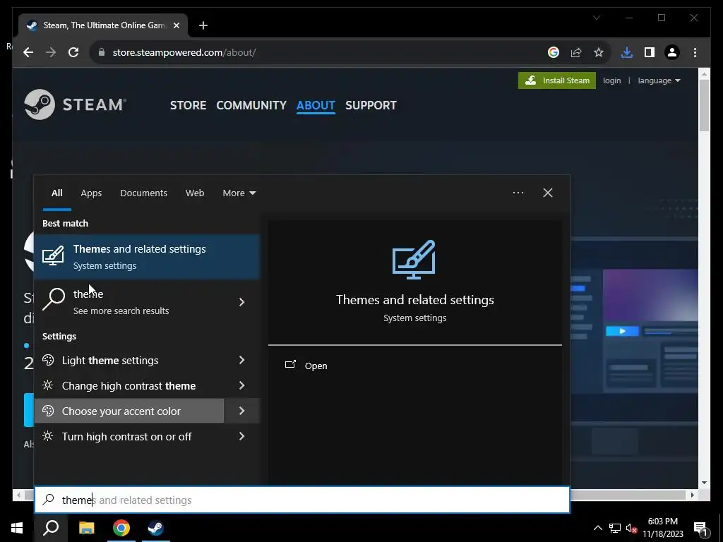The width and height of the screenshot is (723, 542).
Task: Reload the Steam page
Action: [73, 52]
